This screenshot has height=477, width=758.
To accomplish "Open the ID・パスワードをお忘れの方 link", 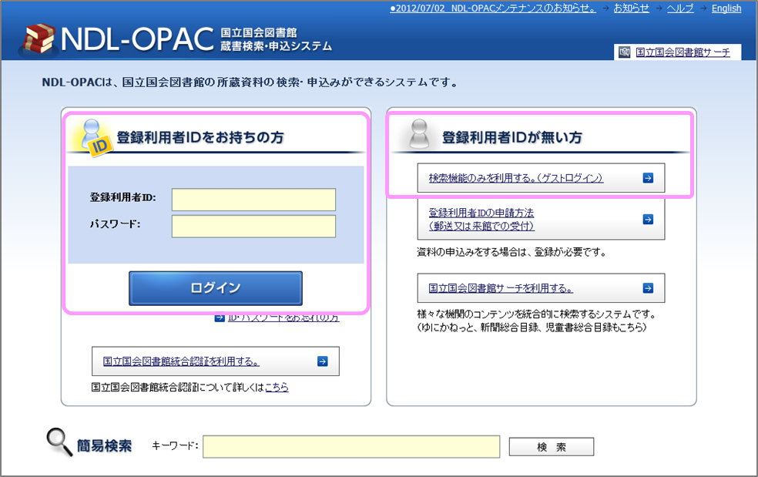I will click(283, 317).
